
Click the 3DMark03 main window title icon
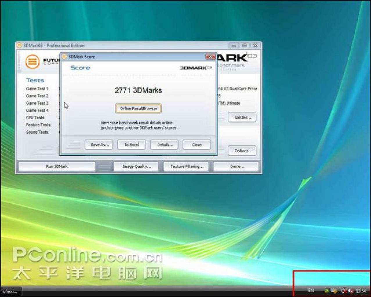coord(19,45)
